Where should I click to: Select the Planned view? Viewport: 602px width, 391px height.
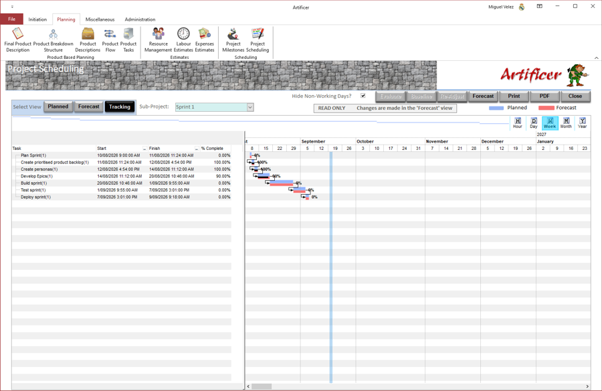[x=58, y=106]
